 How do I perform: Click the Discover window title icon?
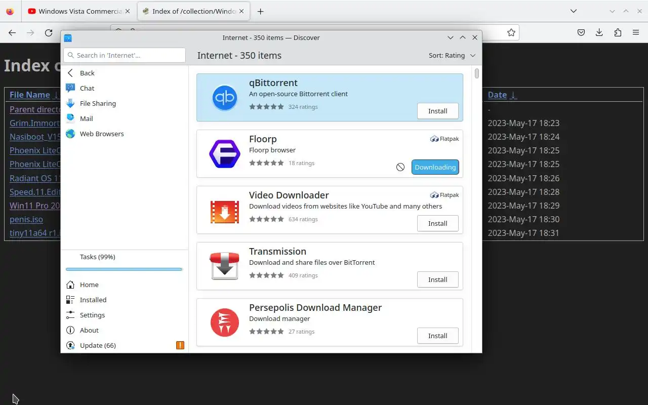[68, 37]
